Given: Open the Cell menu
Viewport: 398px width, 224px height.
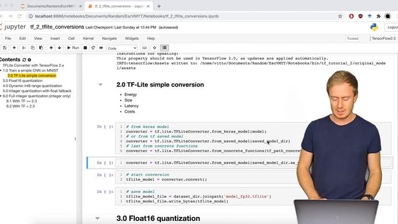Looking at the screenshot, I should (72, 39).
